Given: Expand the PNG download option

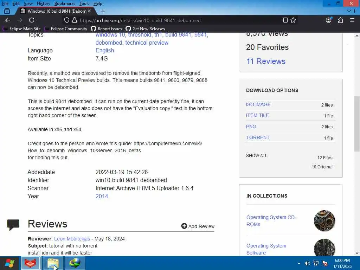Looking at the screenshot, I should 251,127.
